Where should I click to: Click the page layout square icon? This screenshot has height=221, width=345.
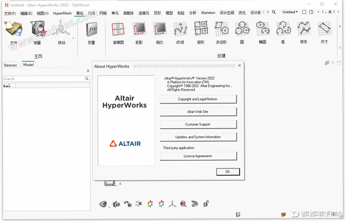[304, 12]
